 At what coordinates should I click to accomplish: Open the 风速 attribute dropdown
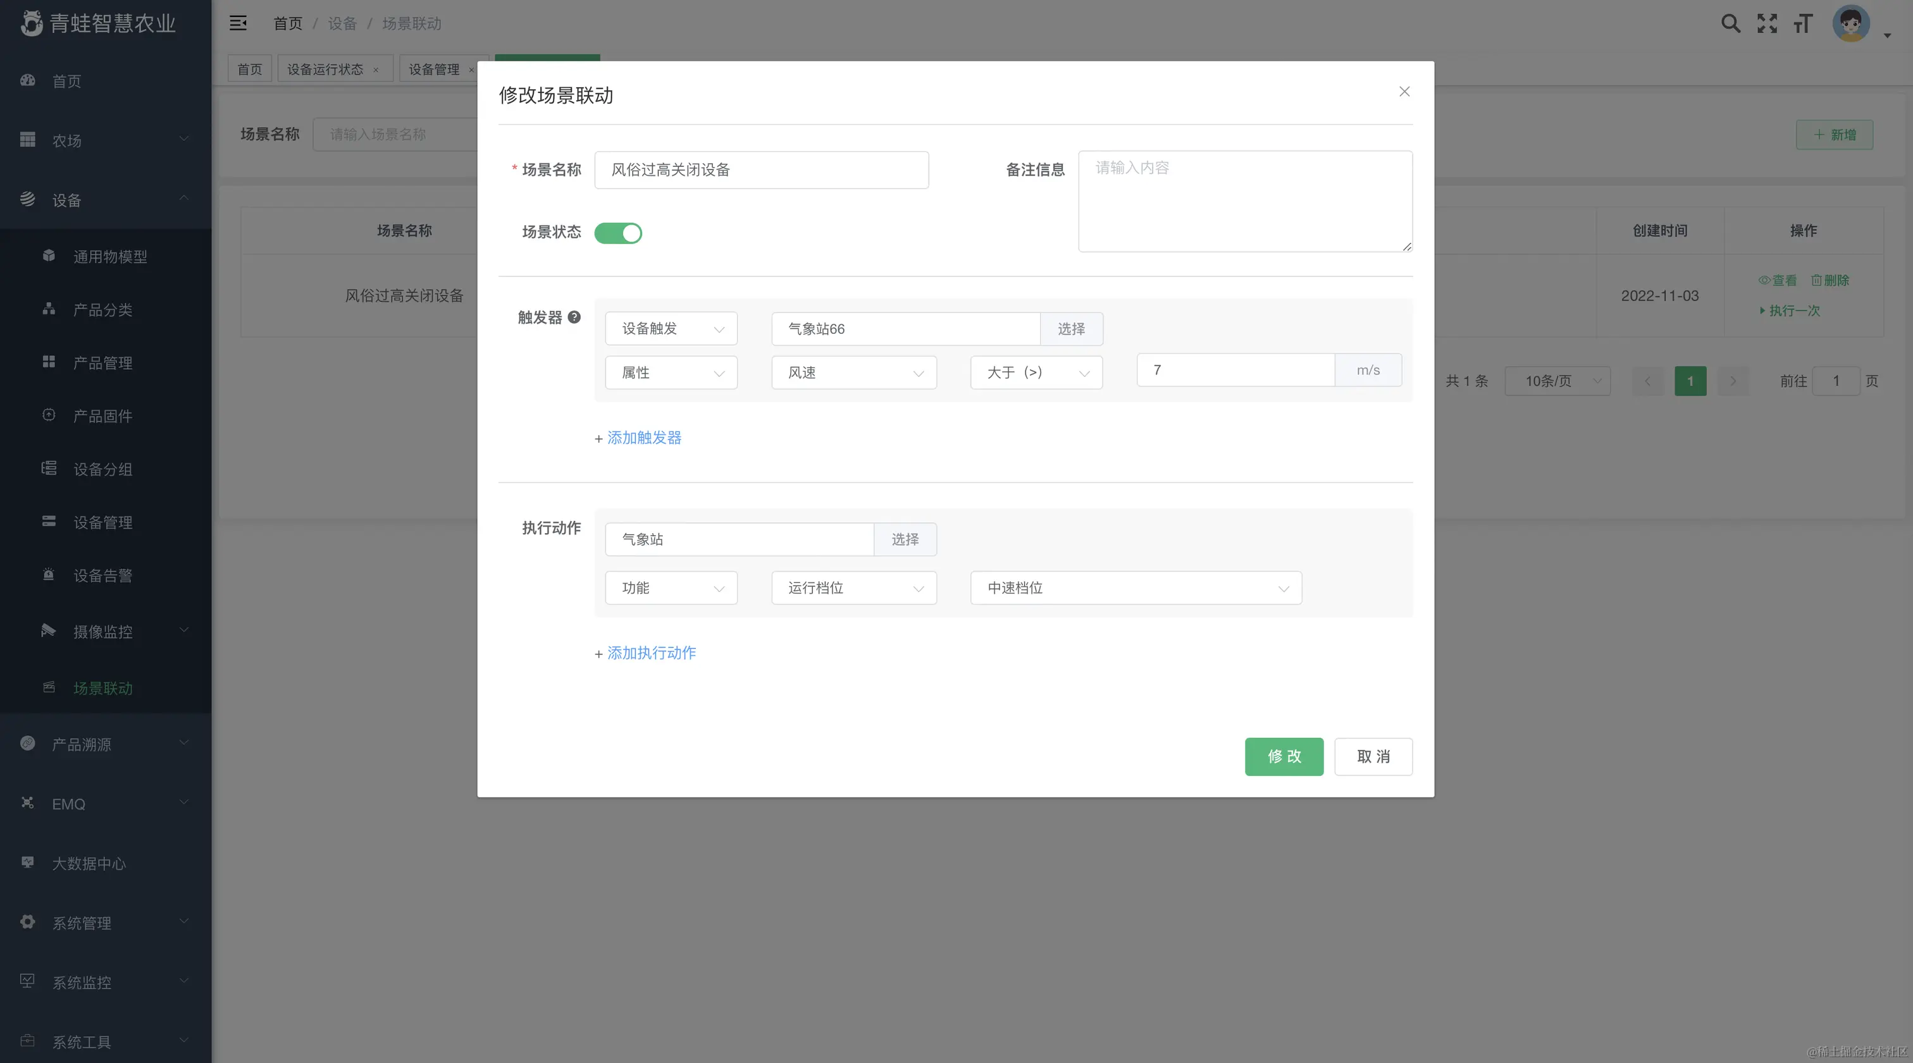853,372
